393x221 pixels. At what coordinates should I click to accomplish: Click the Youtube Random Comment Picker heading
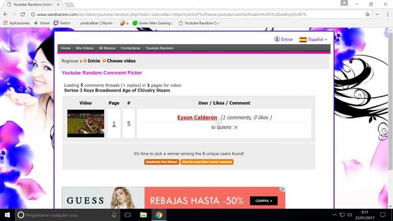[x=102, y=73]
